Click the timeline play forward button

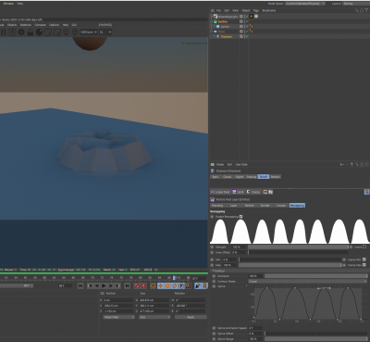click(x=104, y=286)
